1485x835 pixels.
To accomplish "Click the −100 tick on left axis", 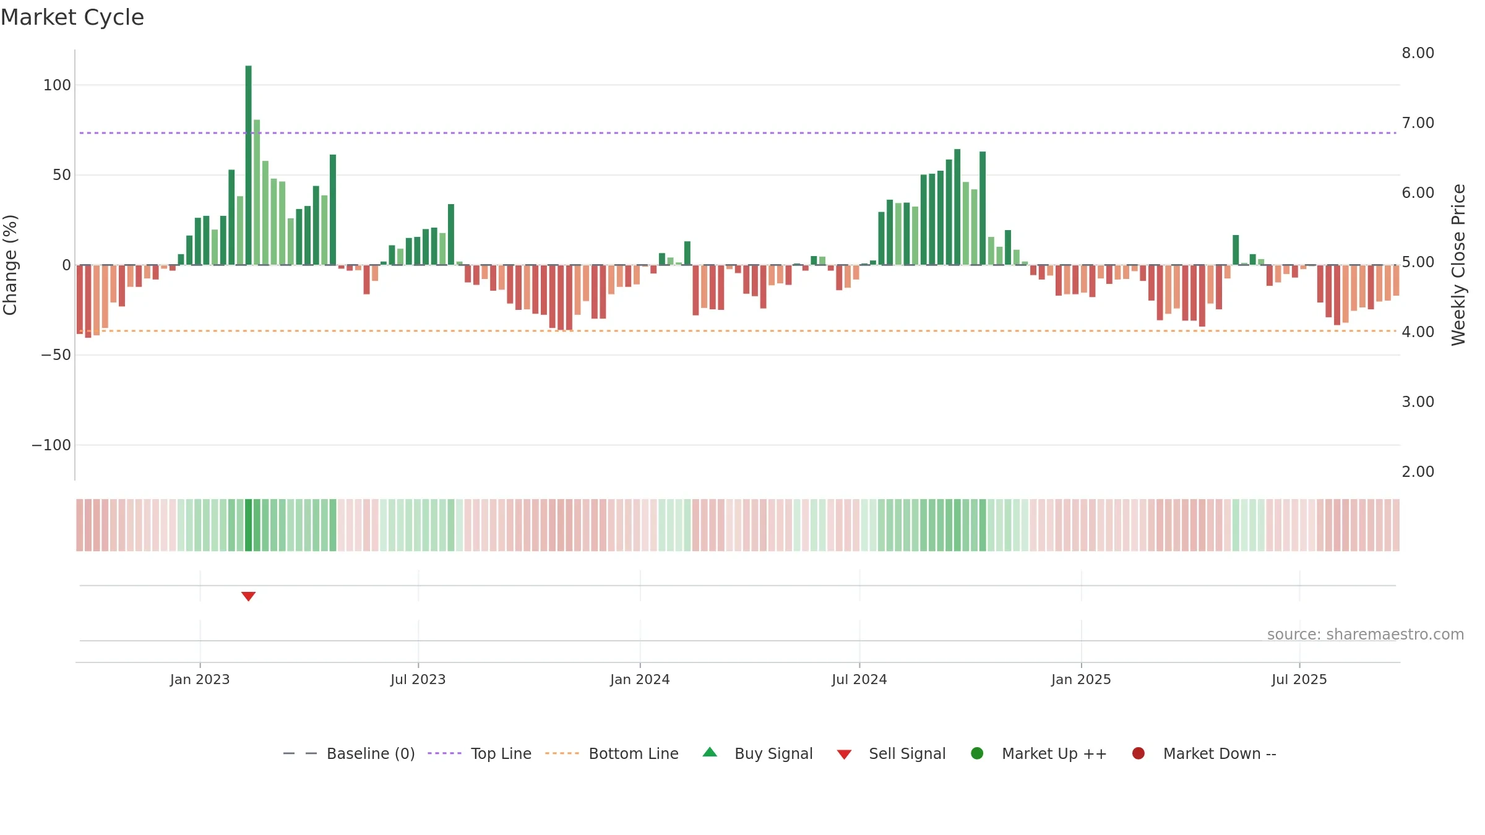I will pyautogui.click(x=51, y=445).
